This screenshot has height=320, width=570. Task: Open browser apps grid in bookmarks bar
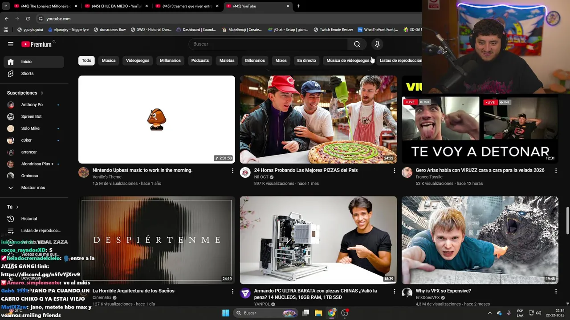(6, 30)
